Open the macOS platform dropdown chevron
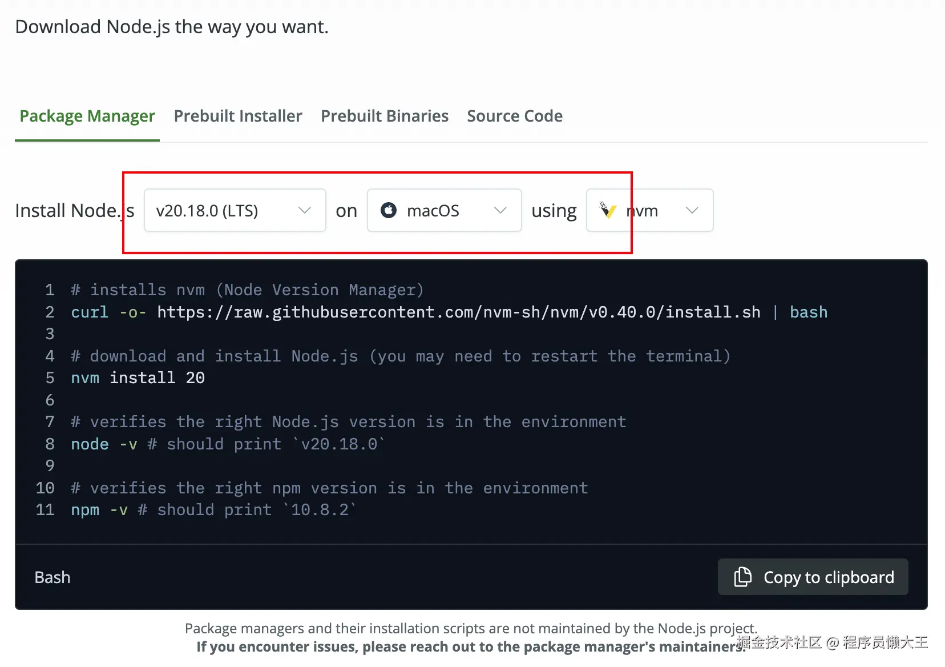Image resolution: width=945 pixels, height=667 pixels. 500,211
